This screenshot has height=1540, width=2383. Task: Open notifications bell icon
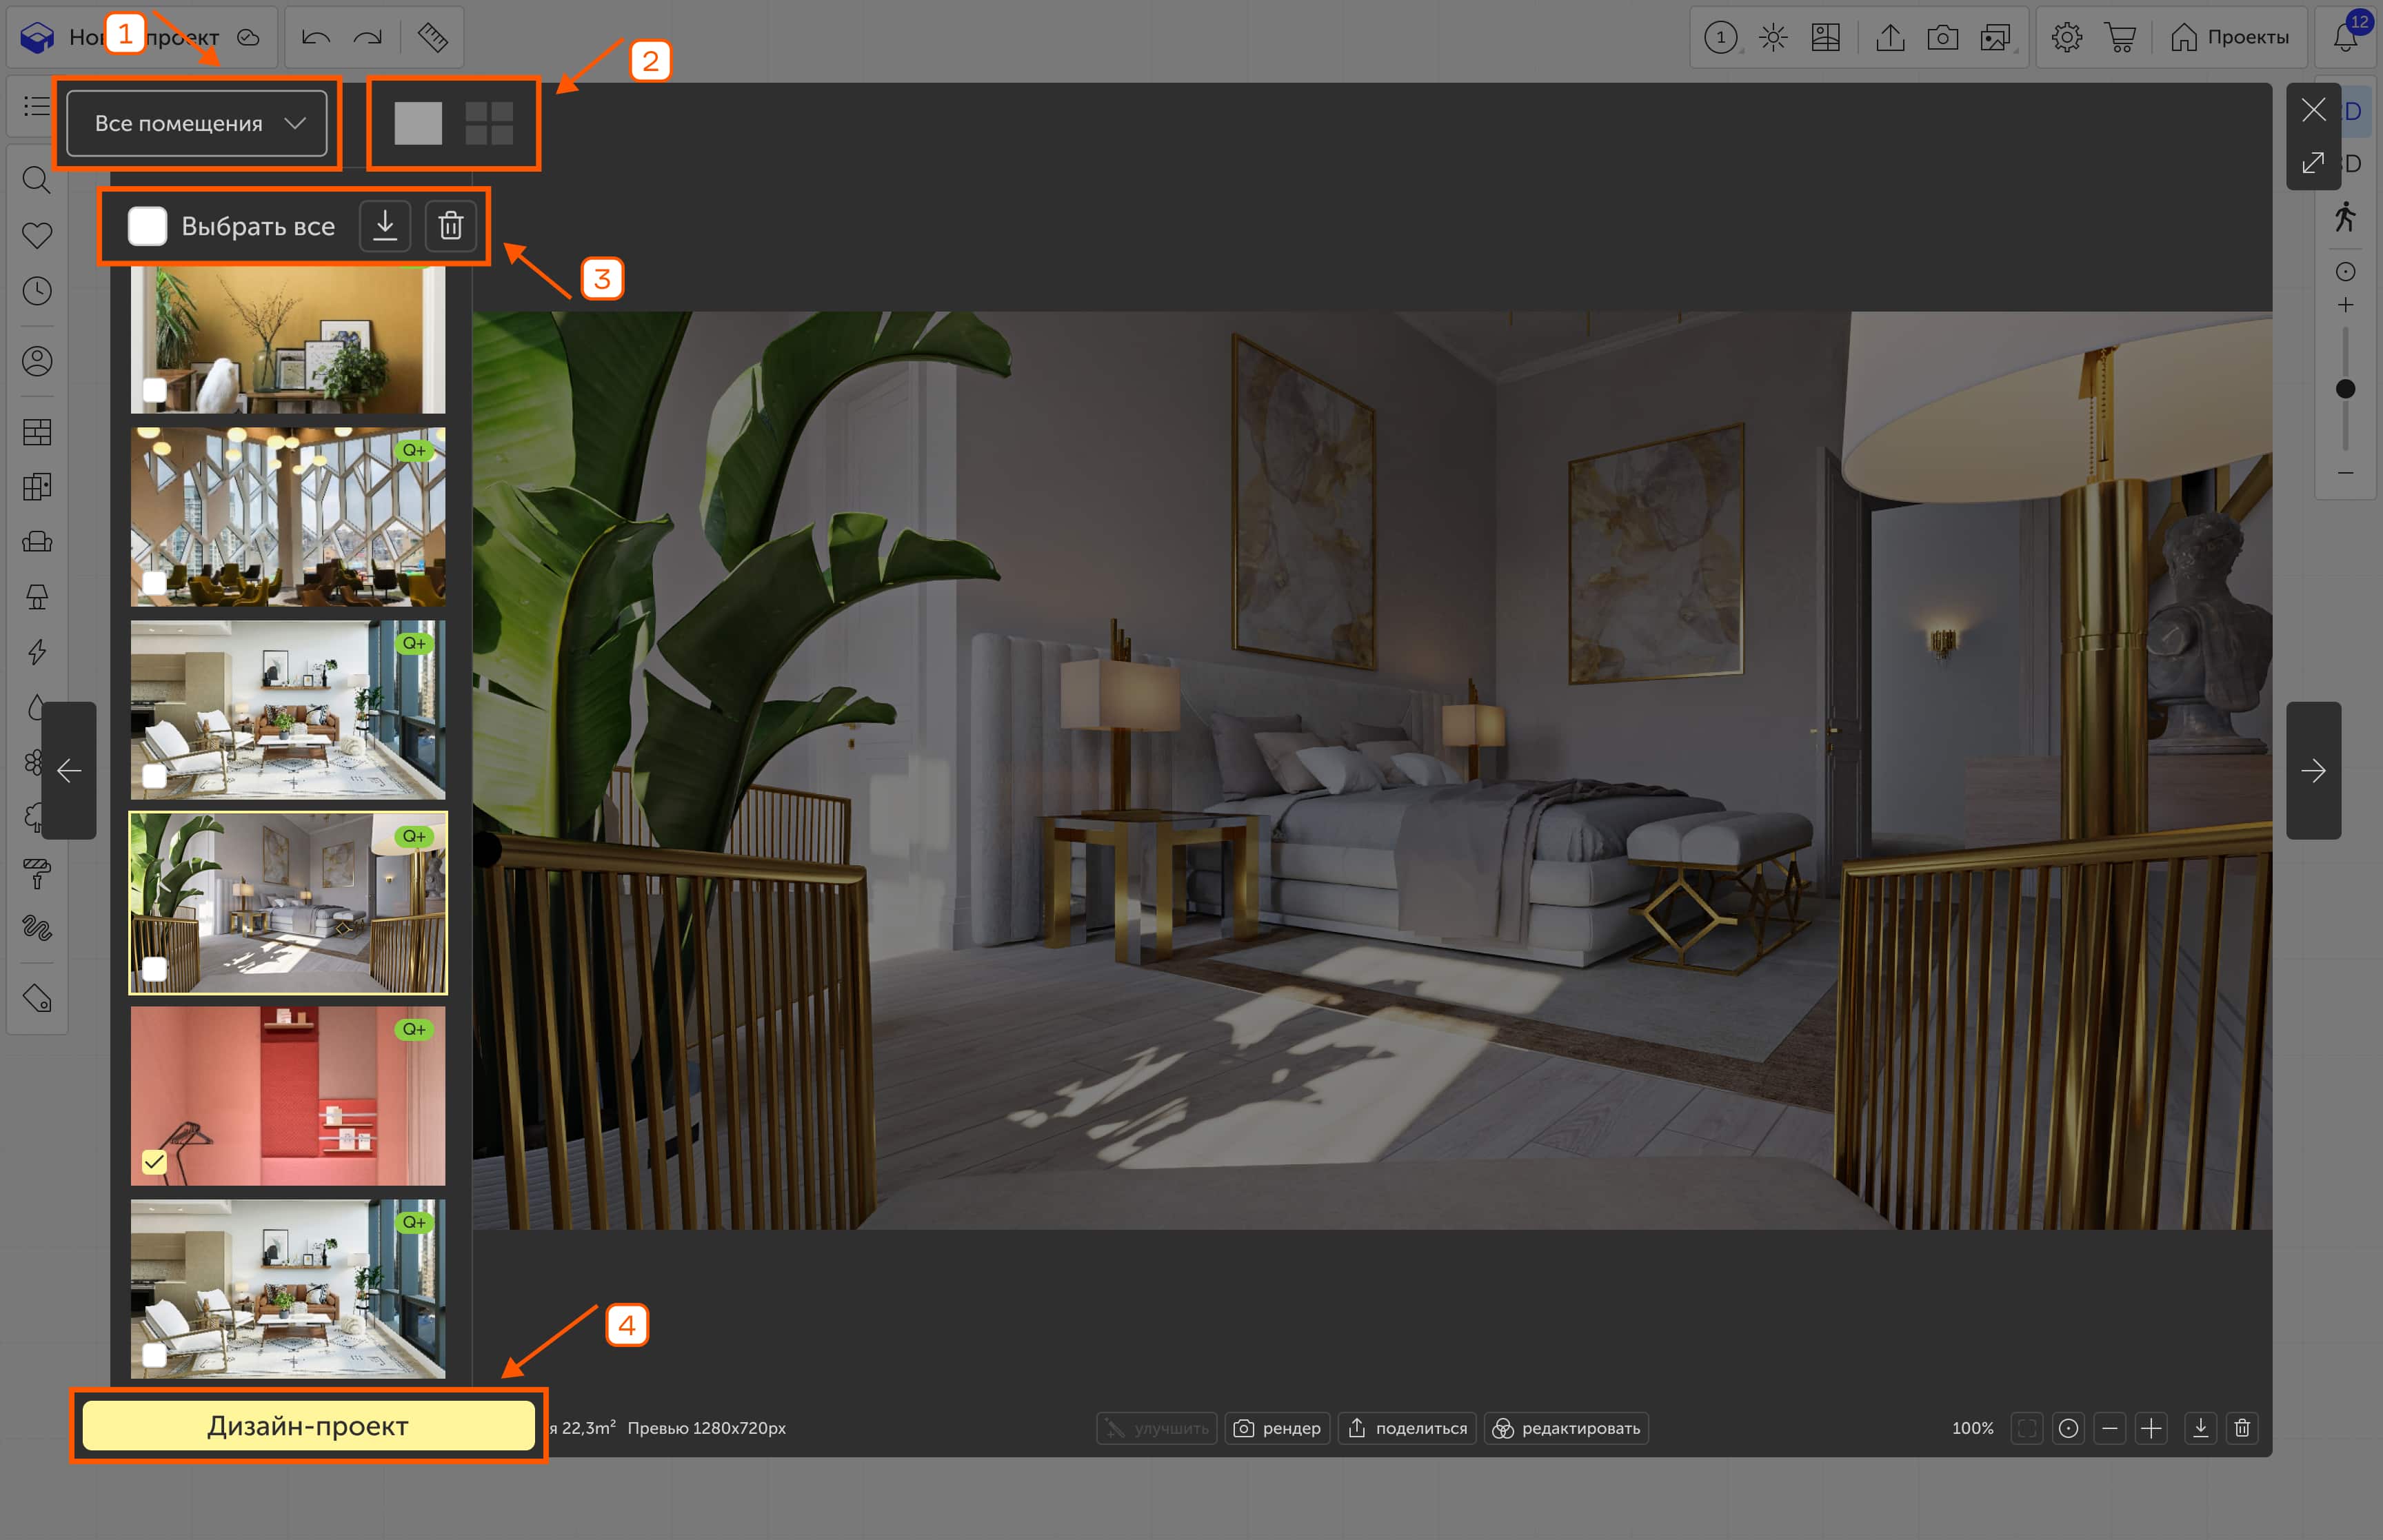click(2345, 38)
